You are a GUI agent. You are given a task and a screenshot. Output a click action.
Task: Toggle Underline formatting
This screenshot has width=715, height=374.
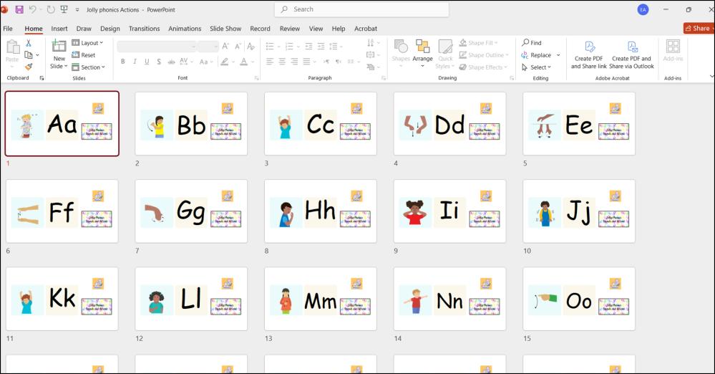[147, 62]
